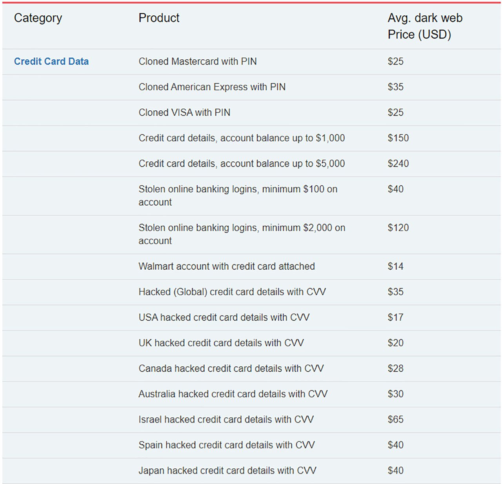Click the Cloned VISA with PIN product
Viewport: 502px width, 484px height.
pos(184,112)
